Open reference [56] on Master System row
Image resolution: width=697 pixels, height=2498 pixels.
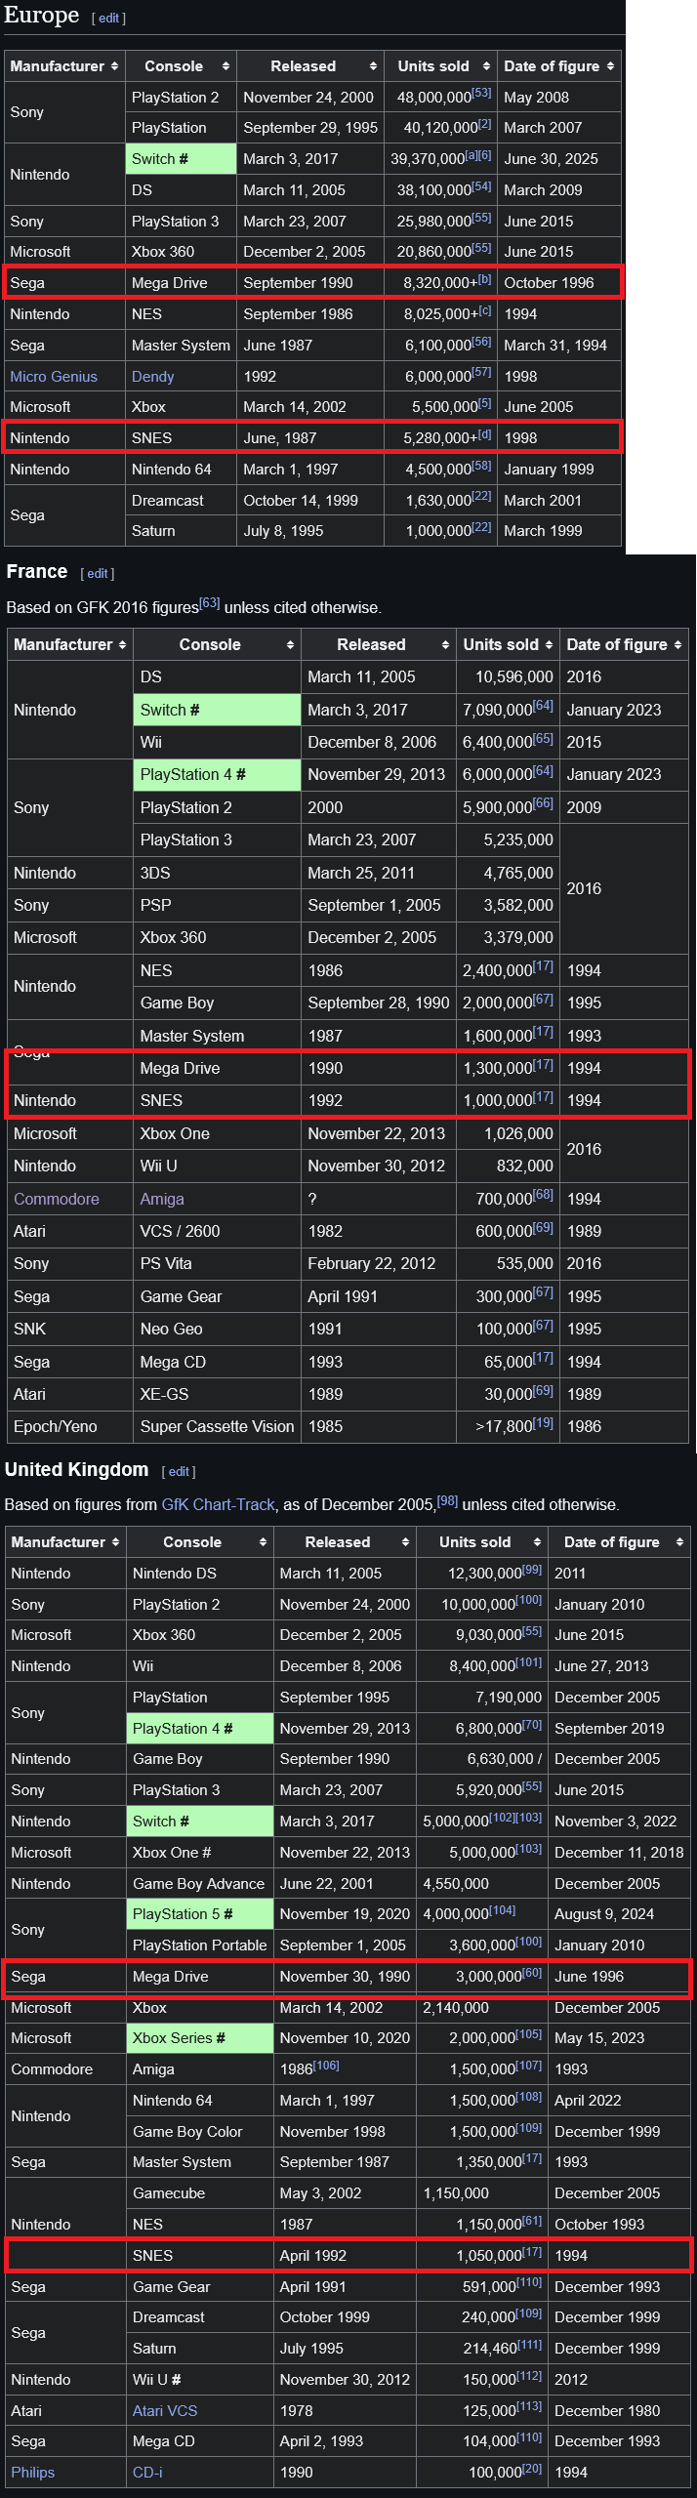(x=481, y=342)
